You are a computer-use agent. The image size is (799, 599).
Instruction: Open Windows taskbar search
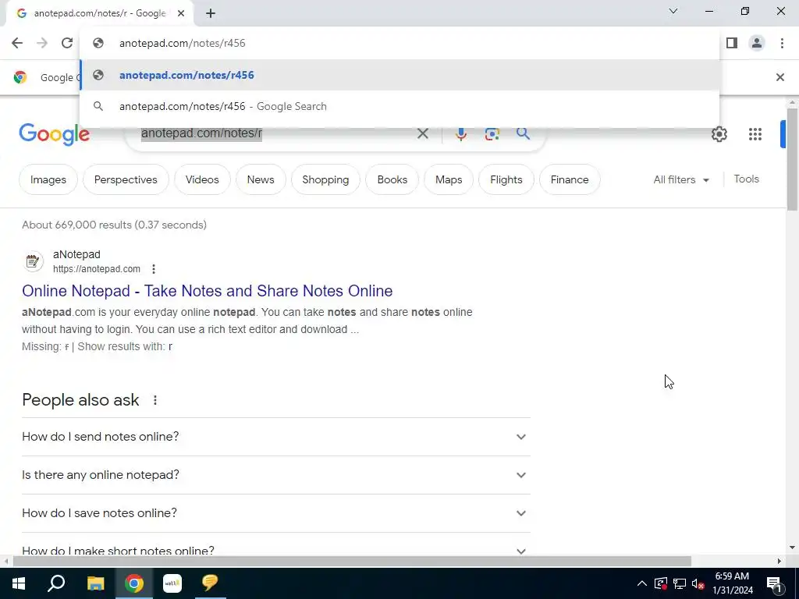pos(56,583)
